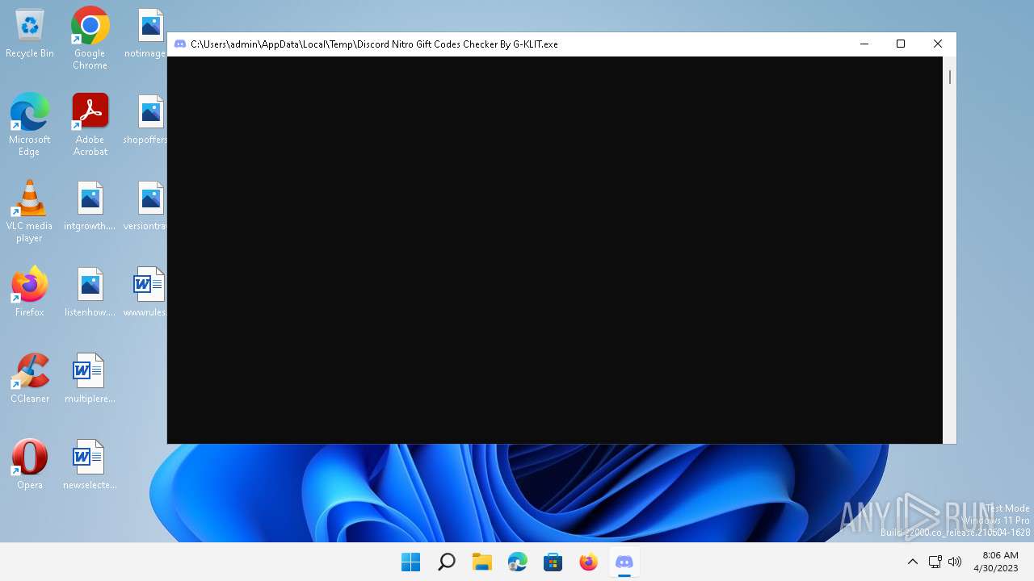This screenshot has width=1034, height=581.
Task: Launch VLC media player shortcut
Action: click(30, 210)
